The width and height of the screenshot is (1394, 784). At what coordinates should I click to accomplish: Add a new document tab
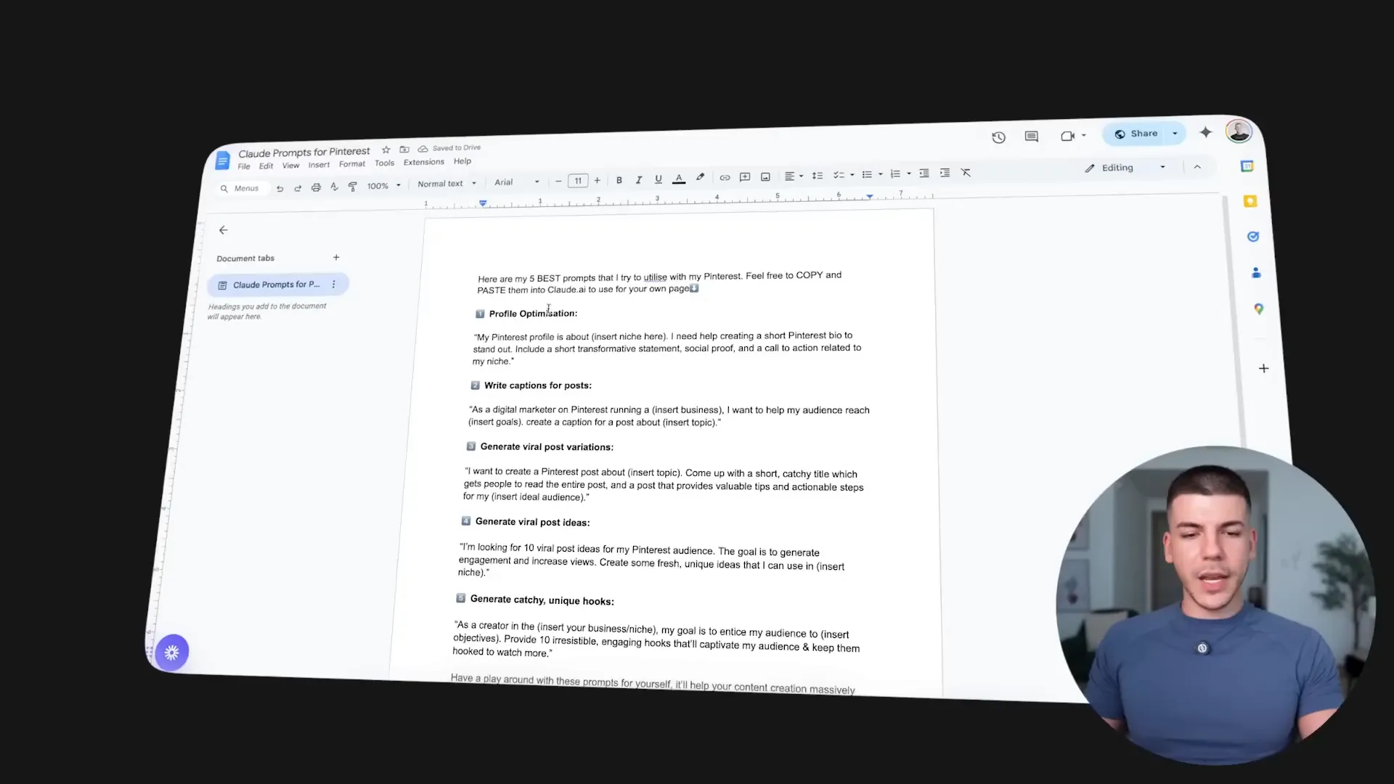tap(336, 258)
